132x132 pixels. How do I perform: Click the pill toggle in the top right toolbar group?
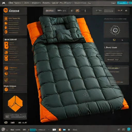(98, 11)
